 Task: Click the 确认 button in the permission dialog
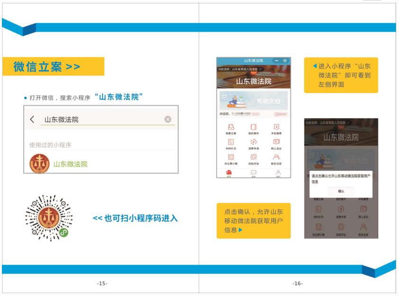[341, 191]
